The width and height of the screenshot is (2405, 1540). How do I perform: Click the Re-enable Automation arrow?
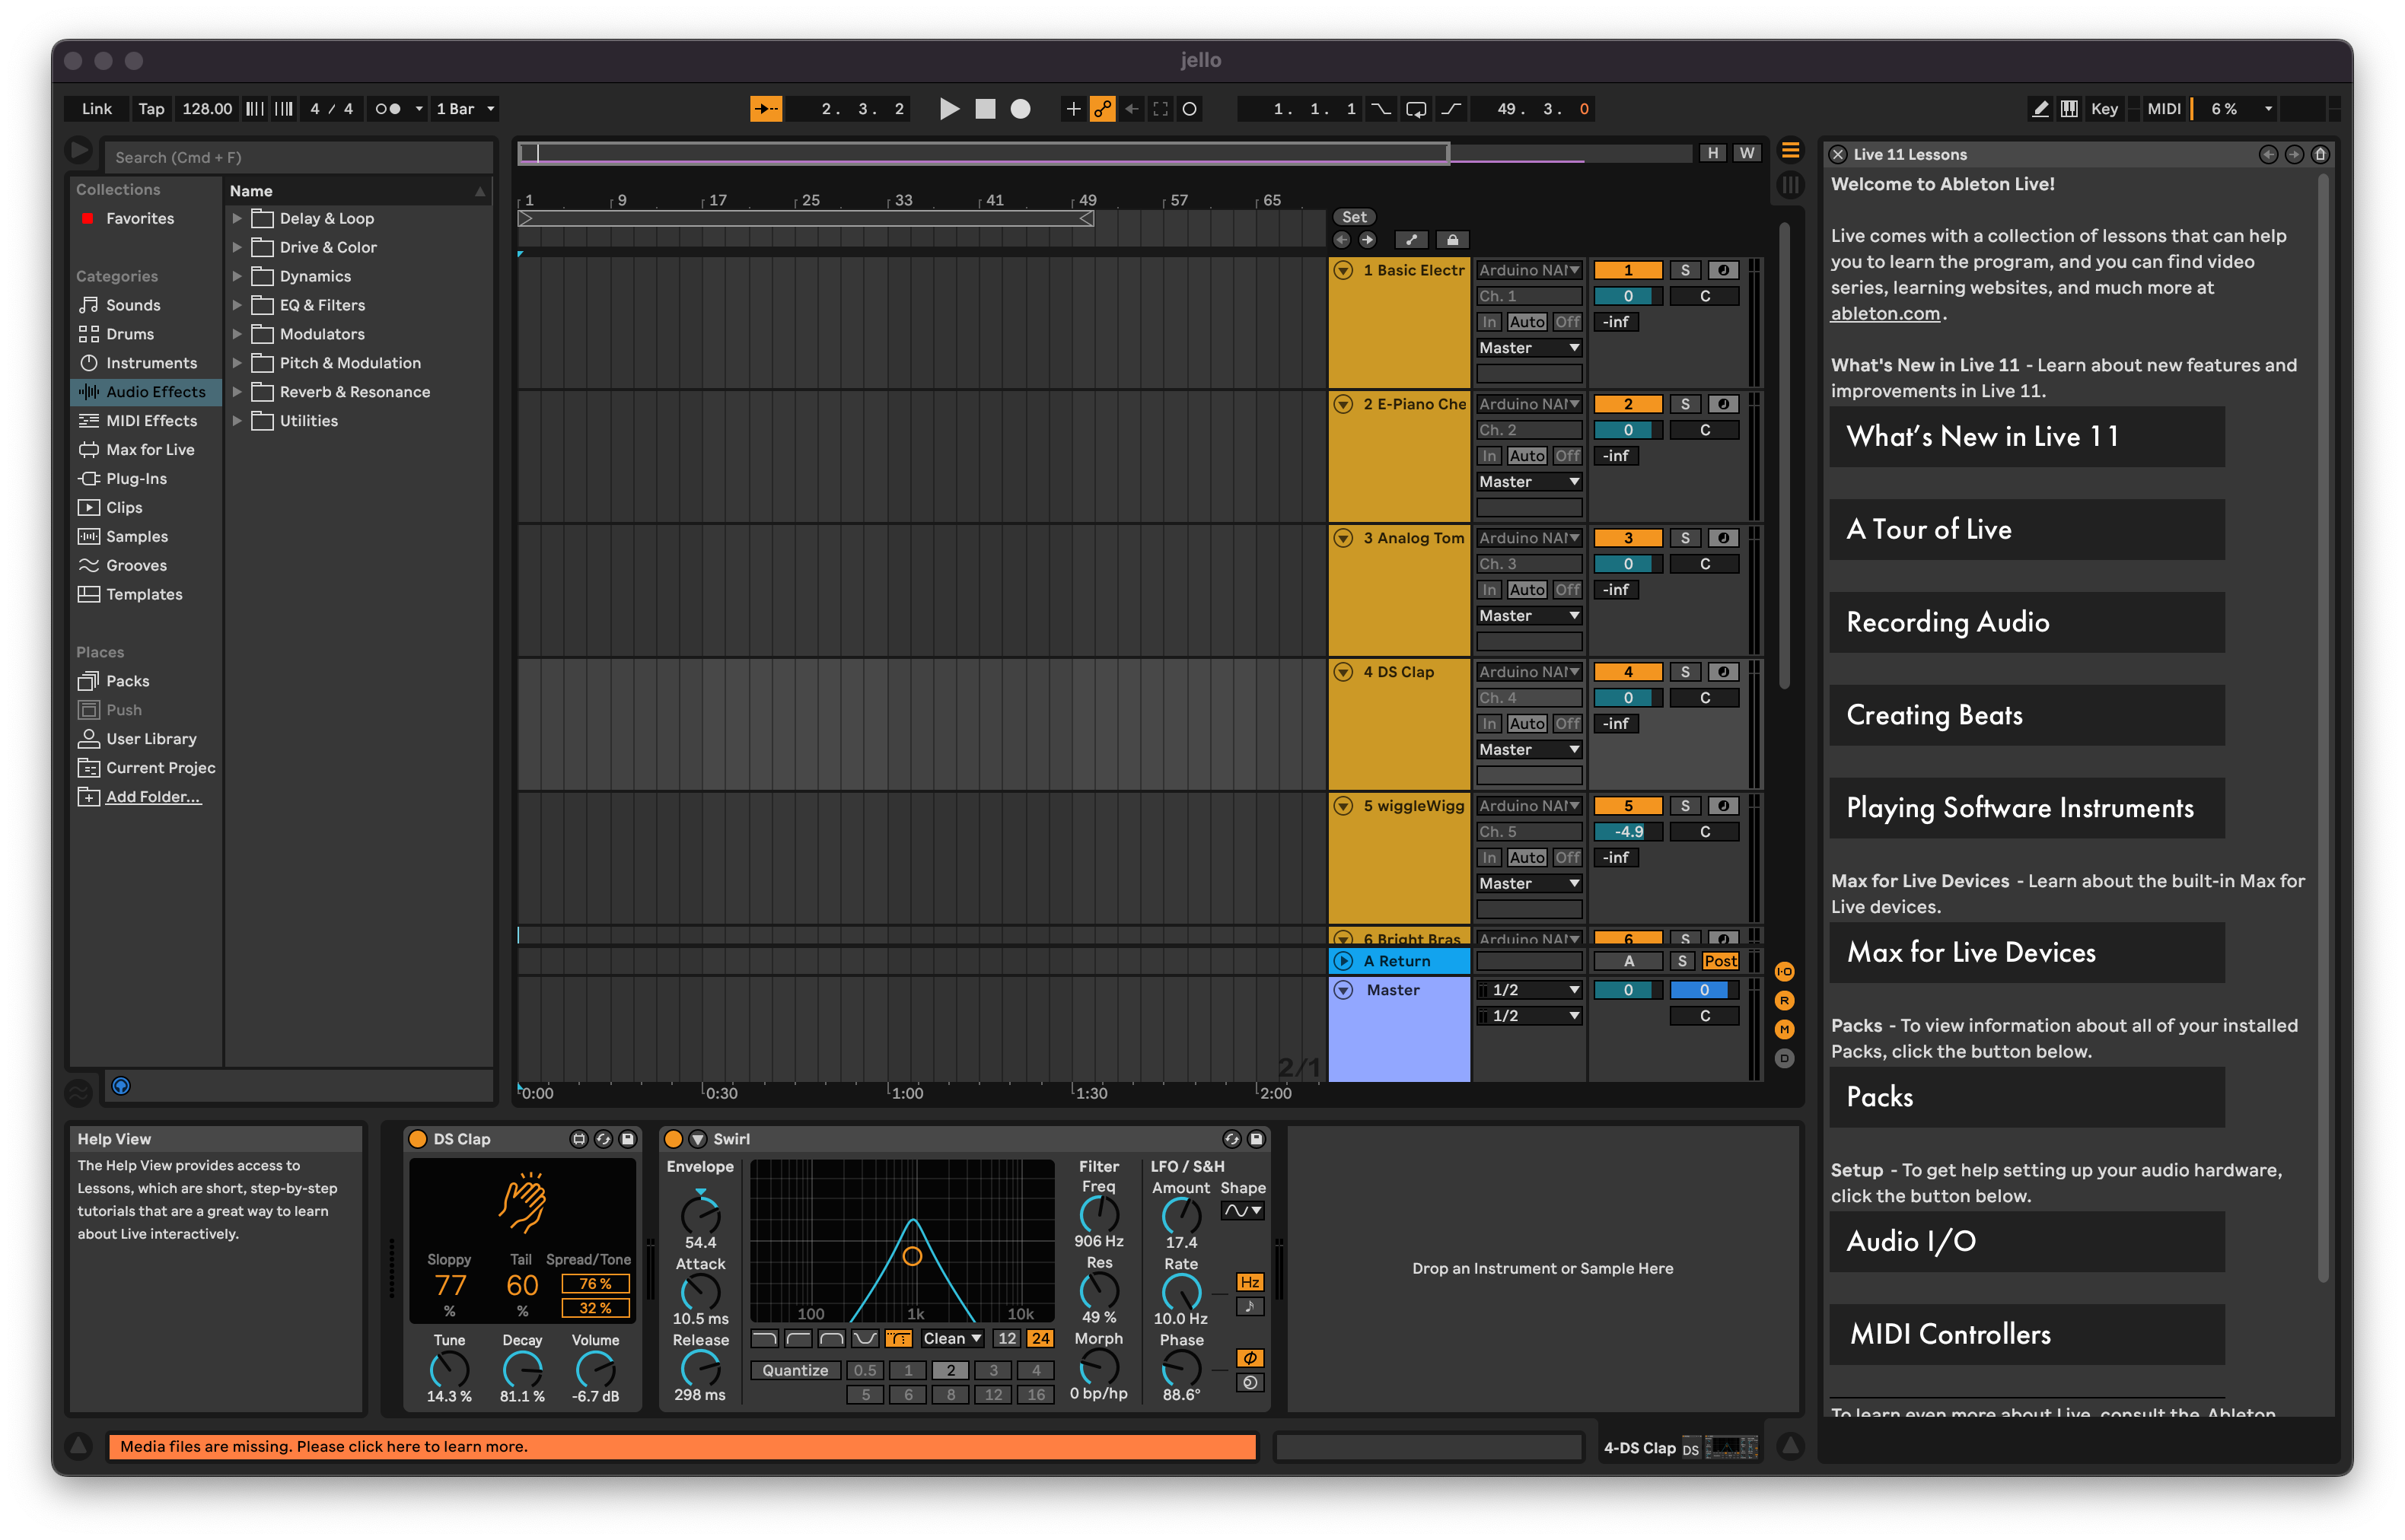pos(1131,109)
